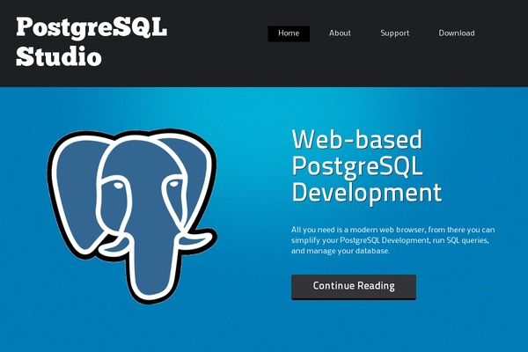Open the Support menu item
Viewport: 528px width, 352px height.
(394, 33)
